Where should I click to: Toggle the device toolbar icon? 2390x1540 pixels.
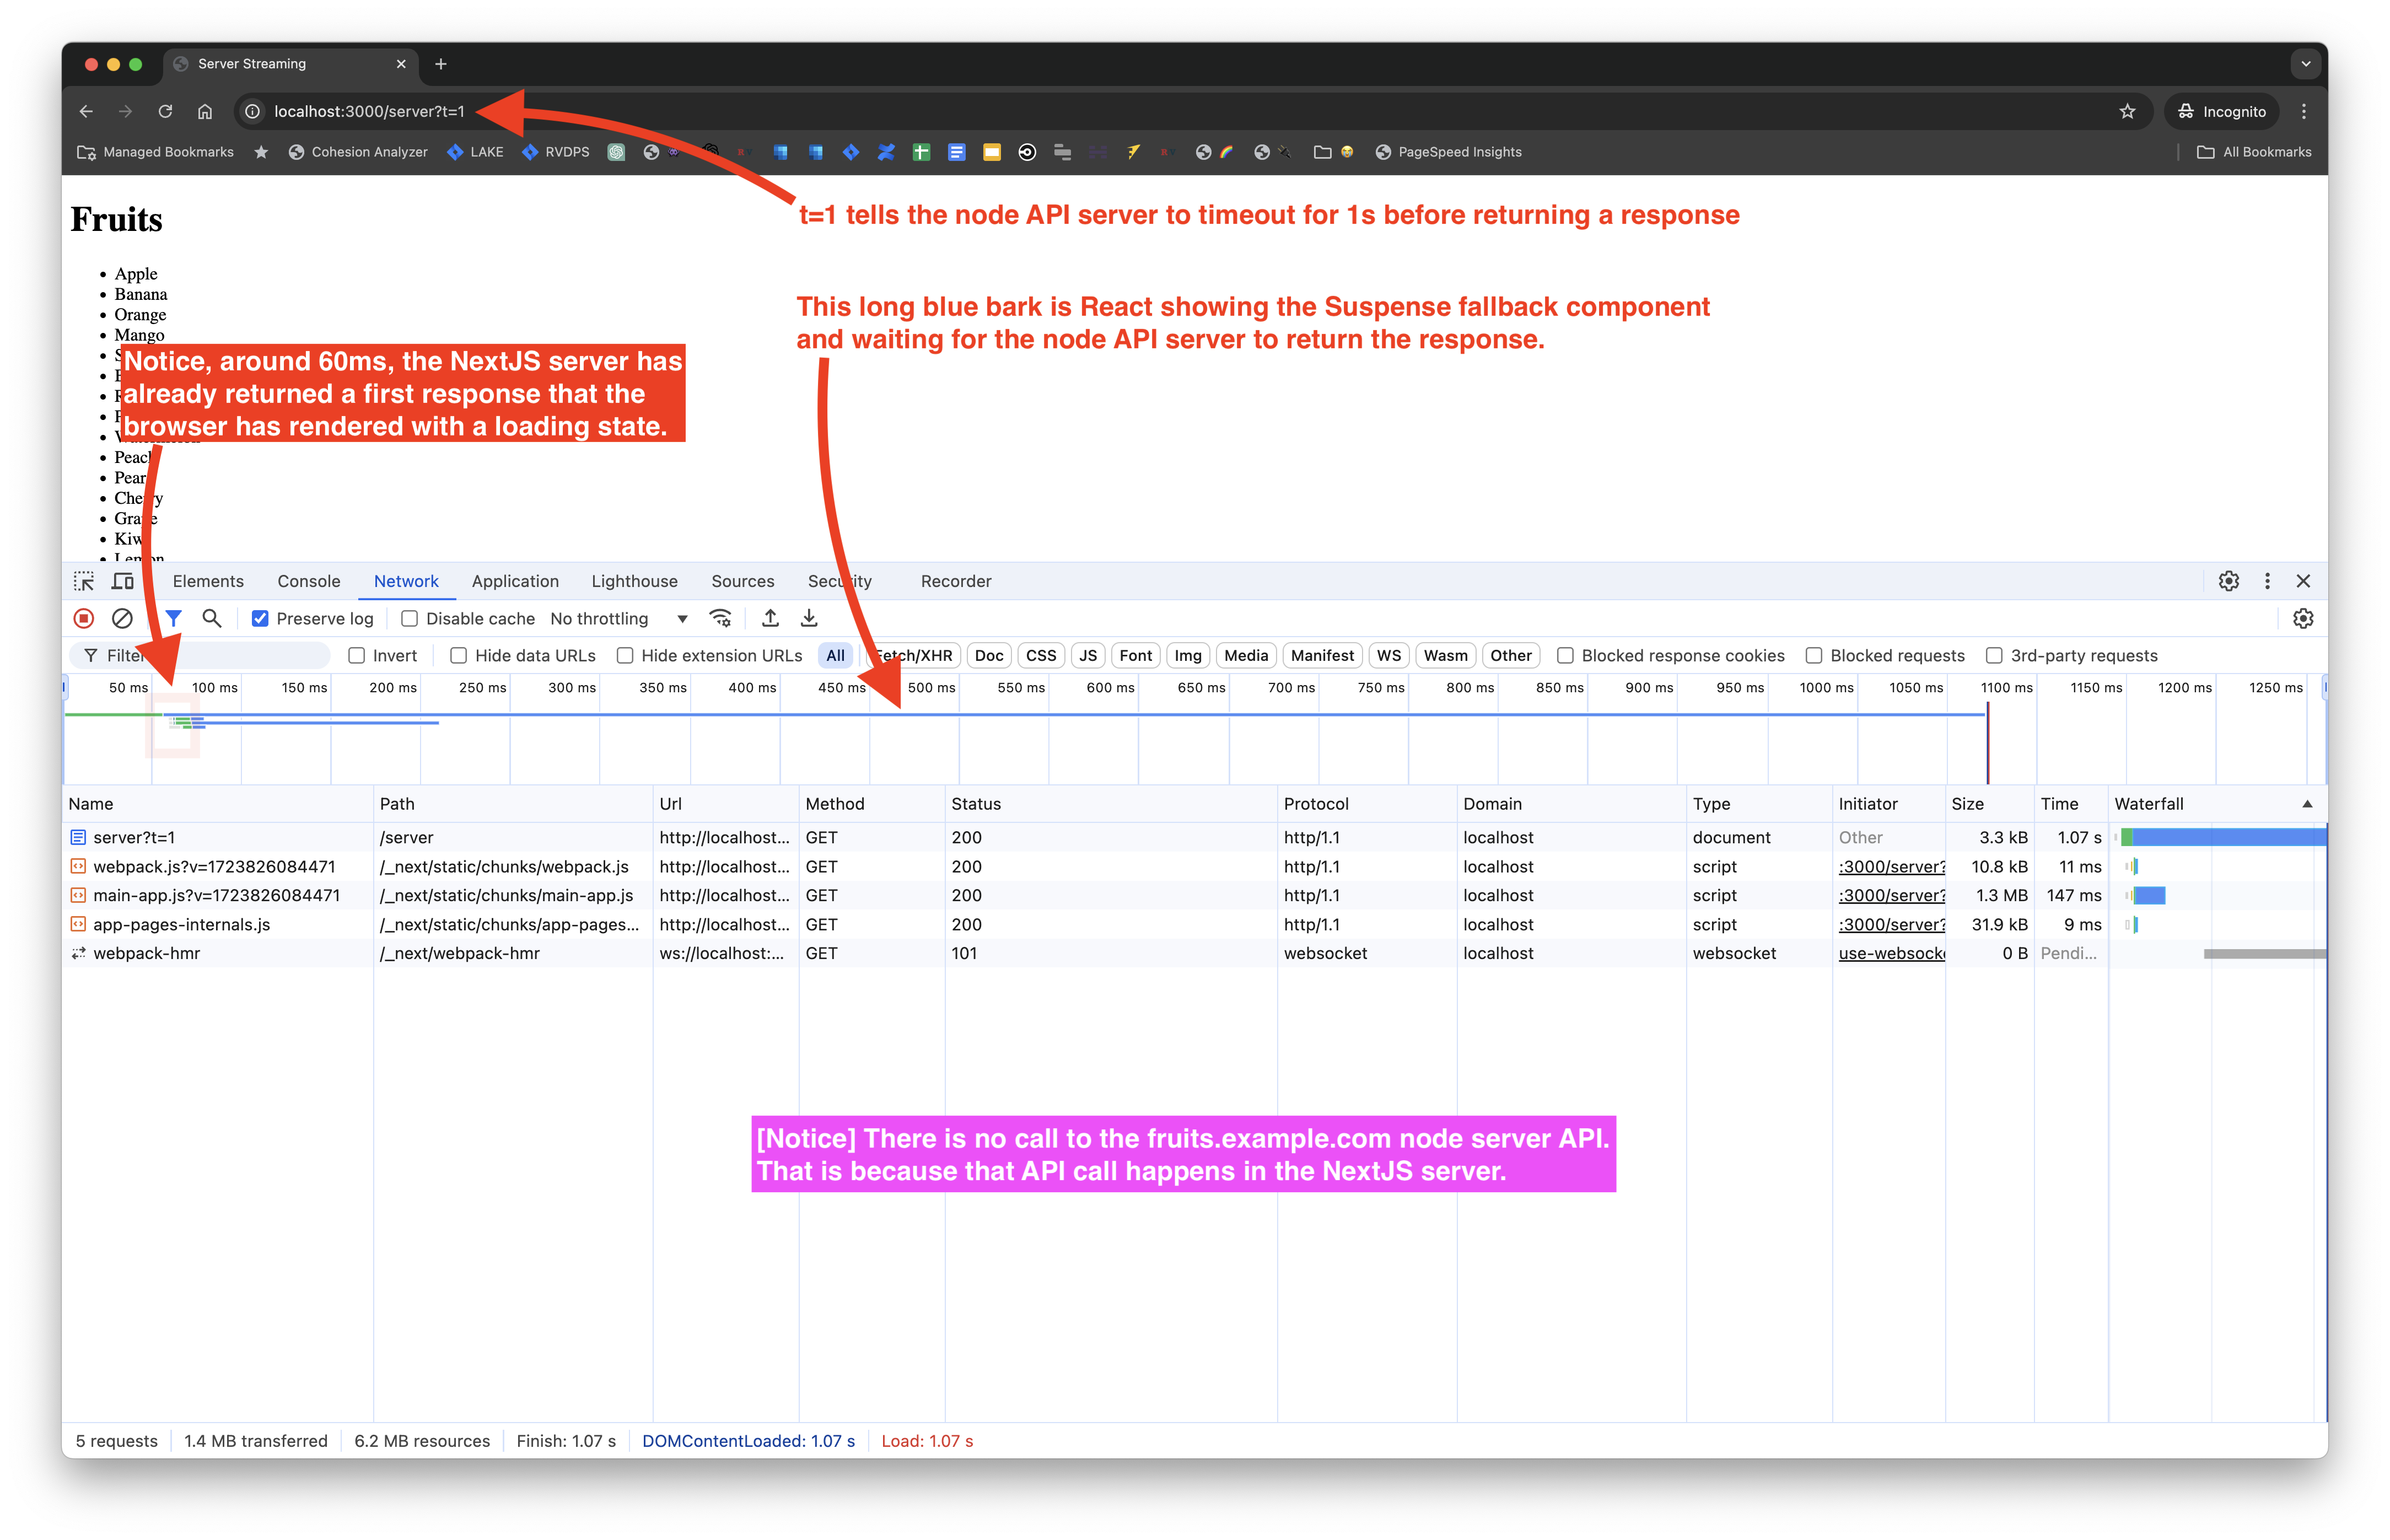coord(123,581)
